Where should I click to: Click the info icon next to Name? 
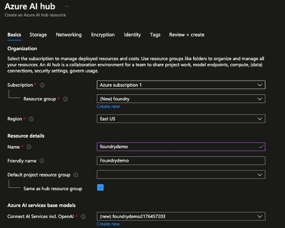point(29,147)
